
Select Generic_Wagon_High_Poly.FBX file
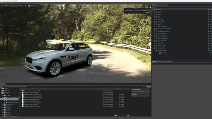click(x=32, y=106)
